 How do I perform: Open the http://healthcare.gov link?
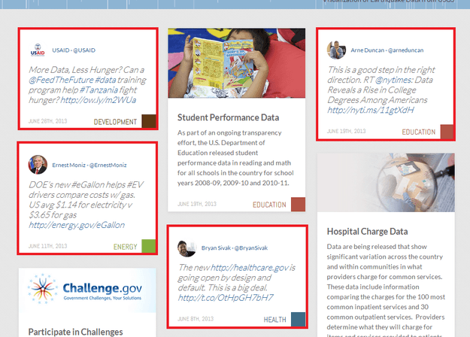(x=250, y=268)
